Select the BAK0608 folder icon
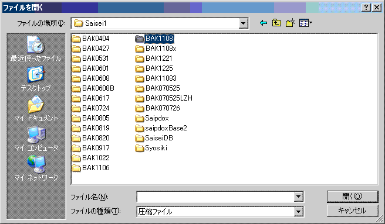Screen dimensions: 385x224 [76, 78]
